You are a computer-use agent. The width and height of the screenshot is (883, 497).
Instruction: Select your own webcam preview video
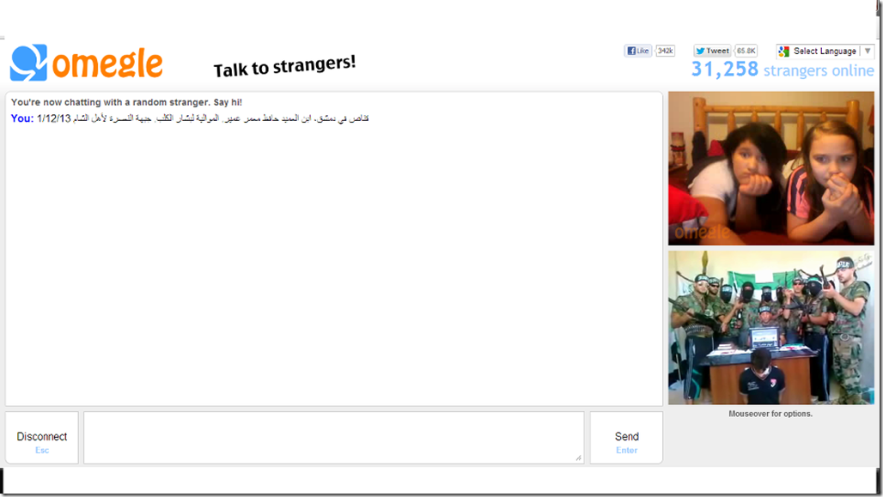(x=771, y=328)
